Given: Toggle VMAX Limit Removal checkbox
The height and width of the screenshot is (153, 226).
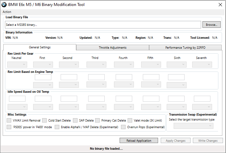Looking at the screenshot, I should click(9, 120).
